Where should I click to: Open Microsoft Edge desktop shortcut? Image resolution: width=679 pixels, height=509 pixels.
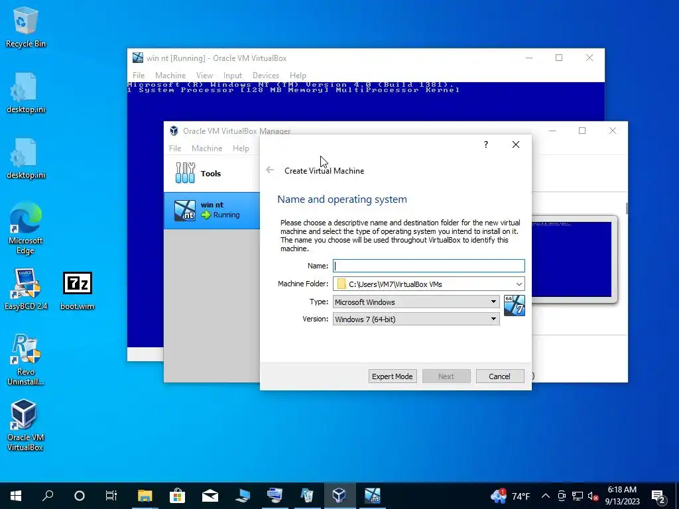(26, 228)
